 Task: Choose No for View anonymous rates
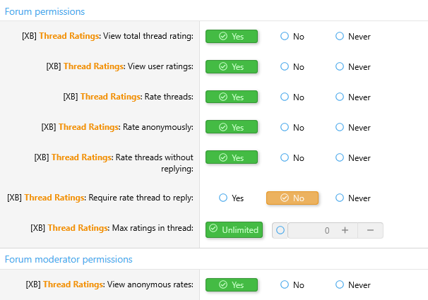click(292, 284)
